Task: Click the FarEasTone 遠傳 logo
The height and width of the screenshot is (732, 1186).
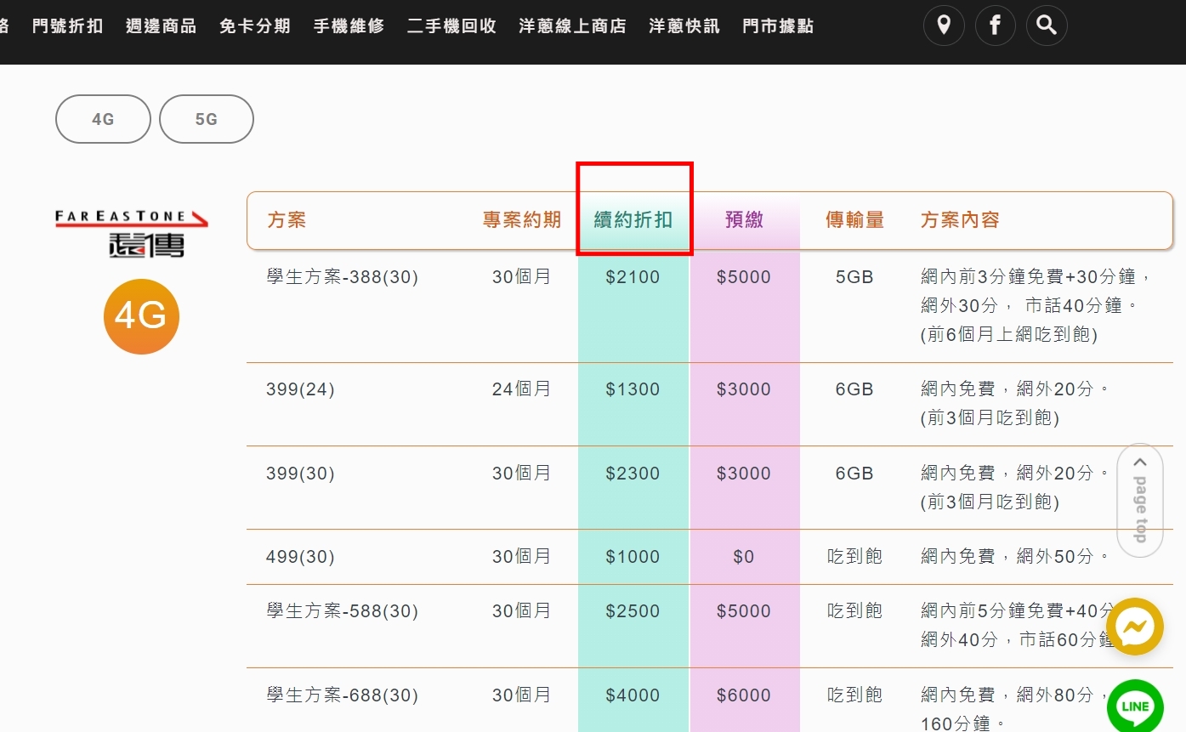Action: (x=132, y=233)
